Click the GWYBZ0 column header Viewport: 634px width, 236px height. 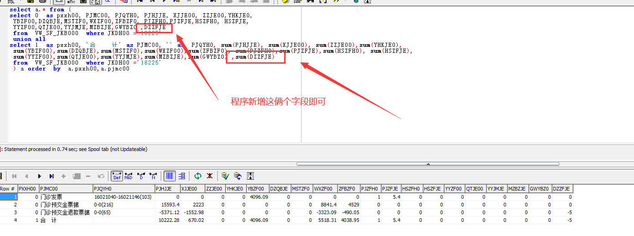540,189
